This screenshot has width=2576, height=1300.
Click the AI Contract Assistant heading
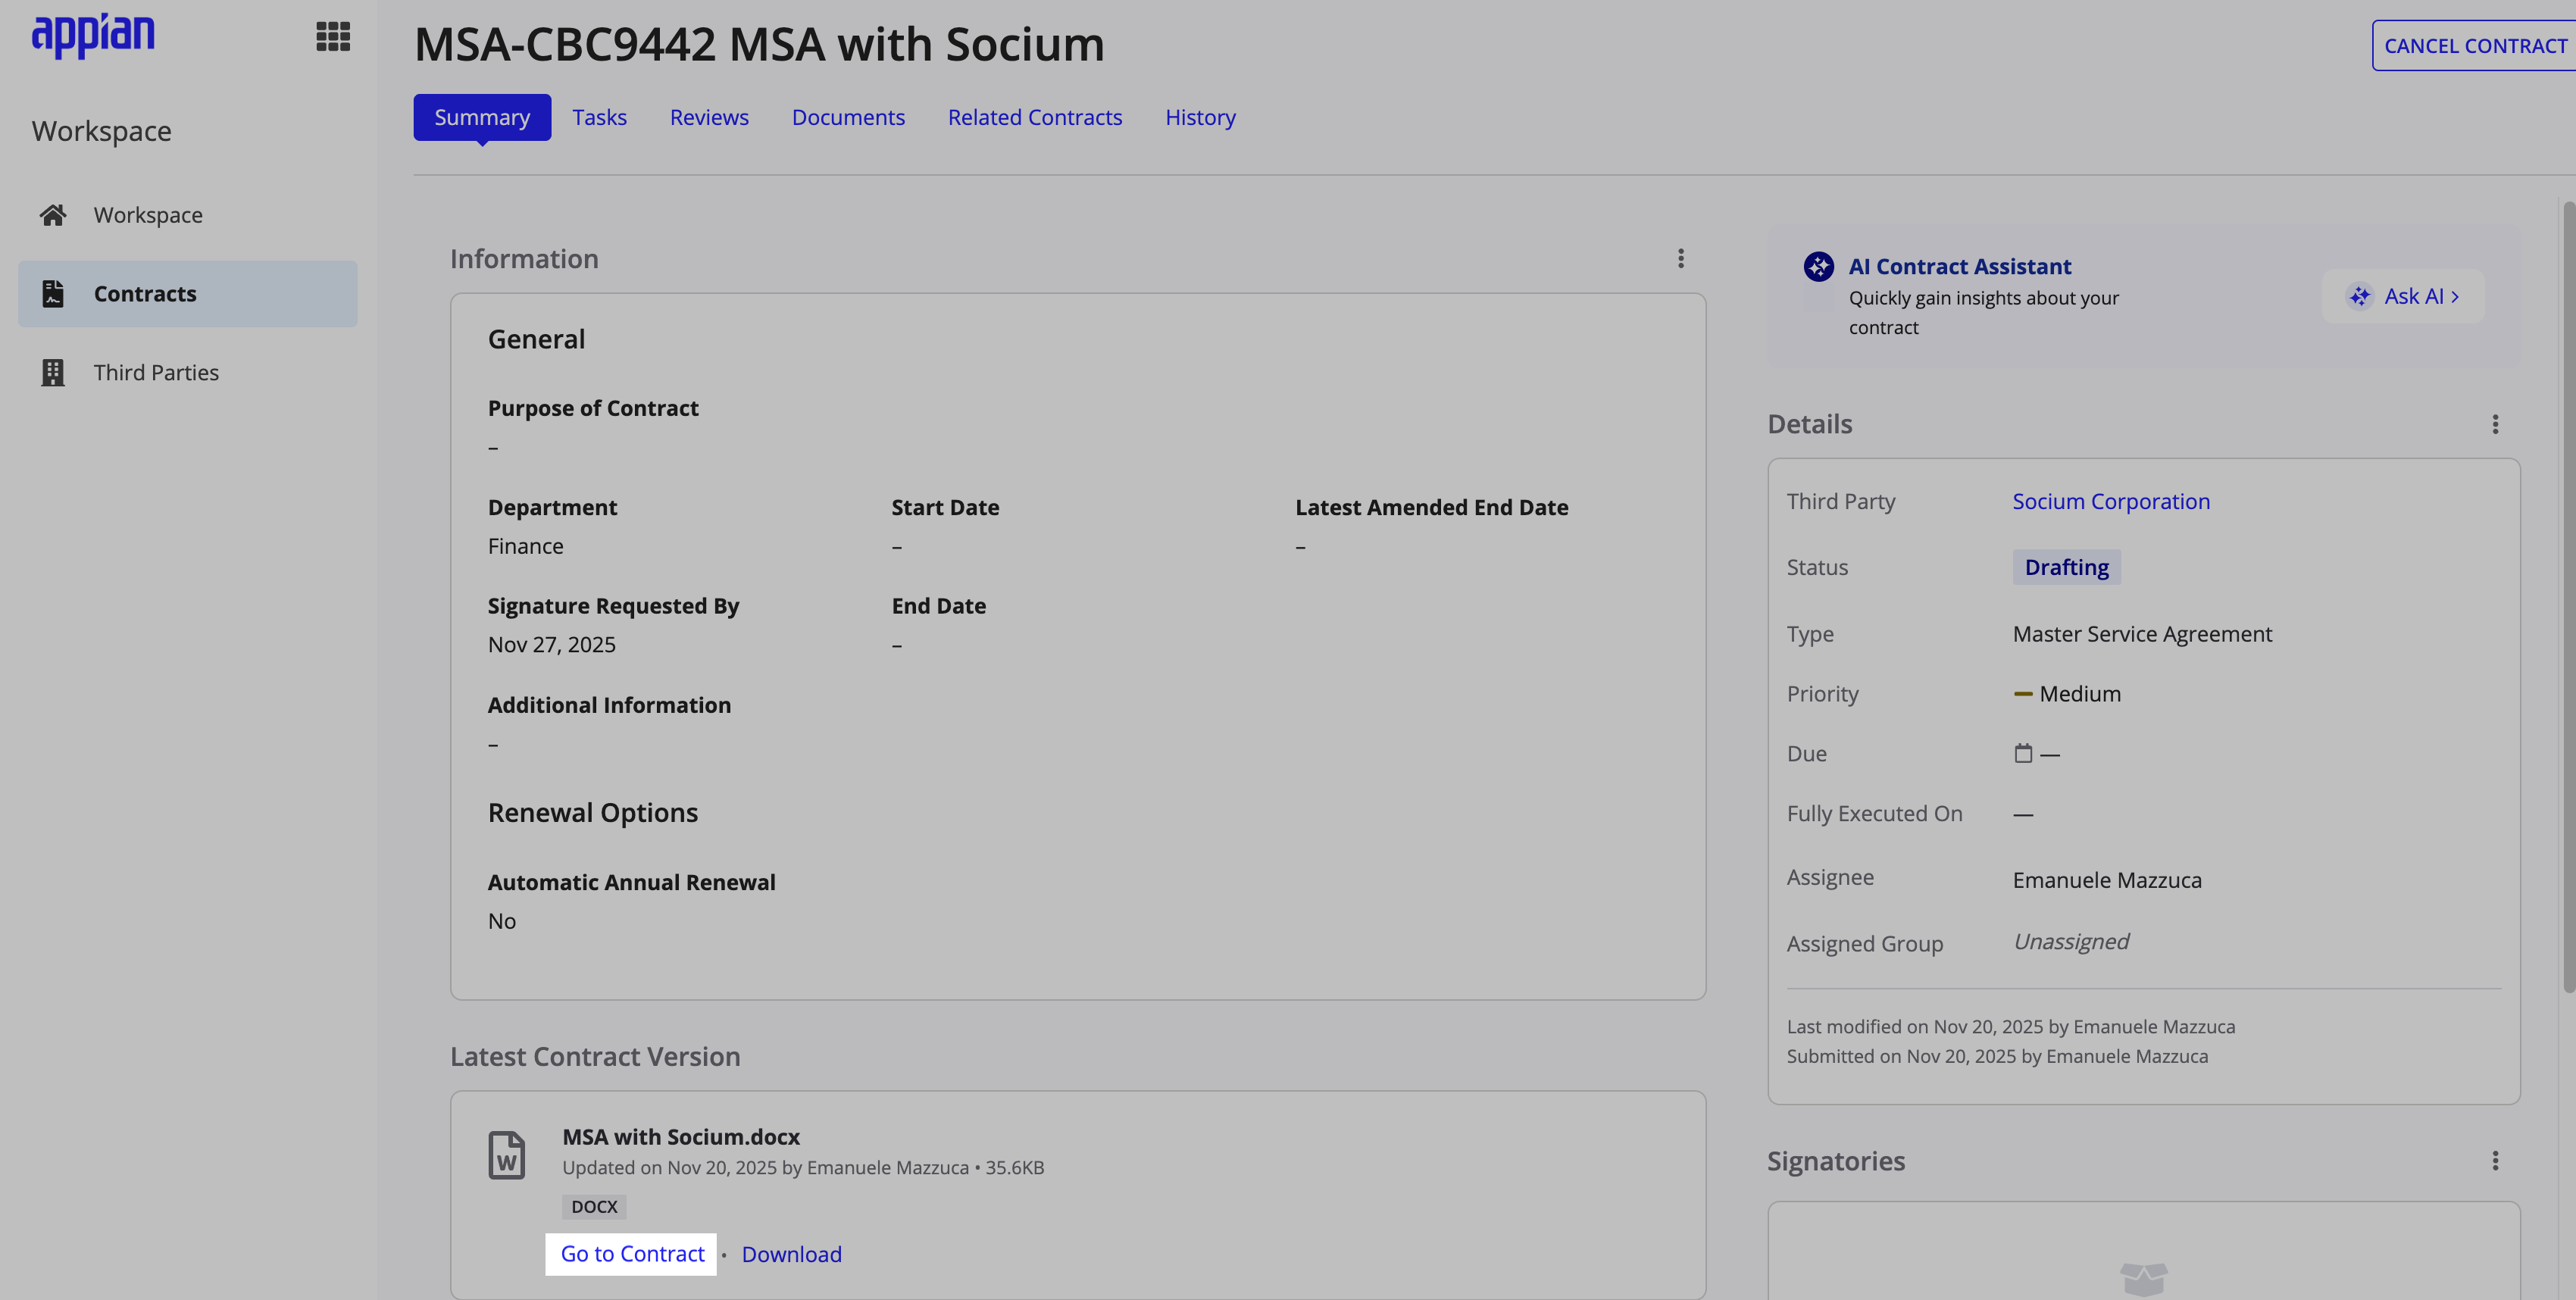pos(1959,267)
